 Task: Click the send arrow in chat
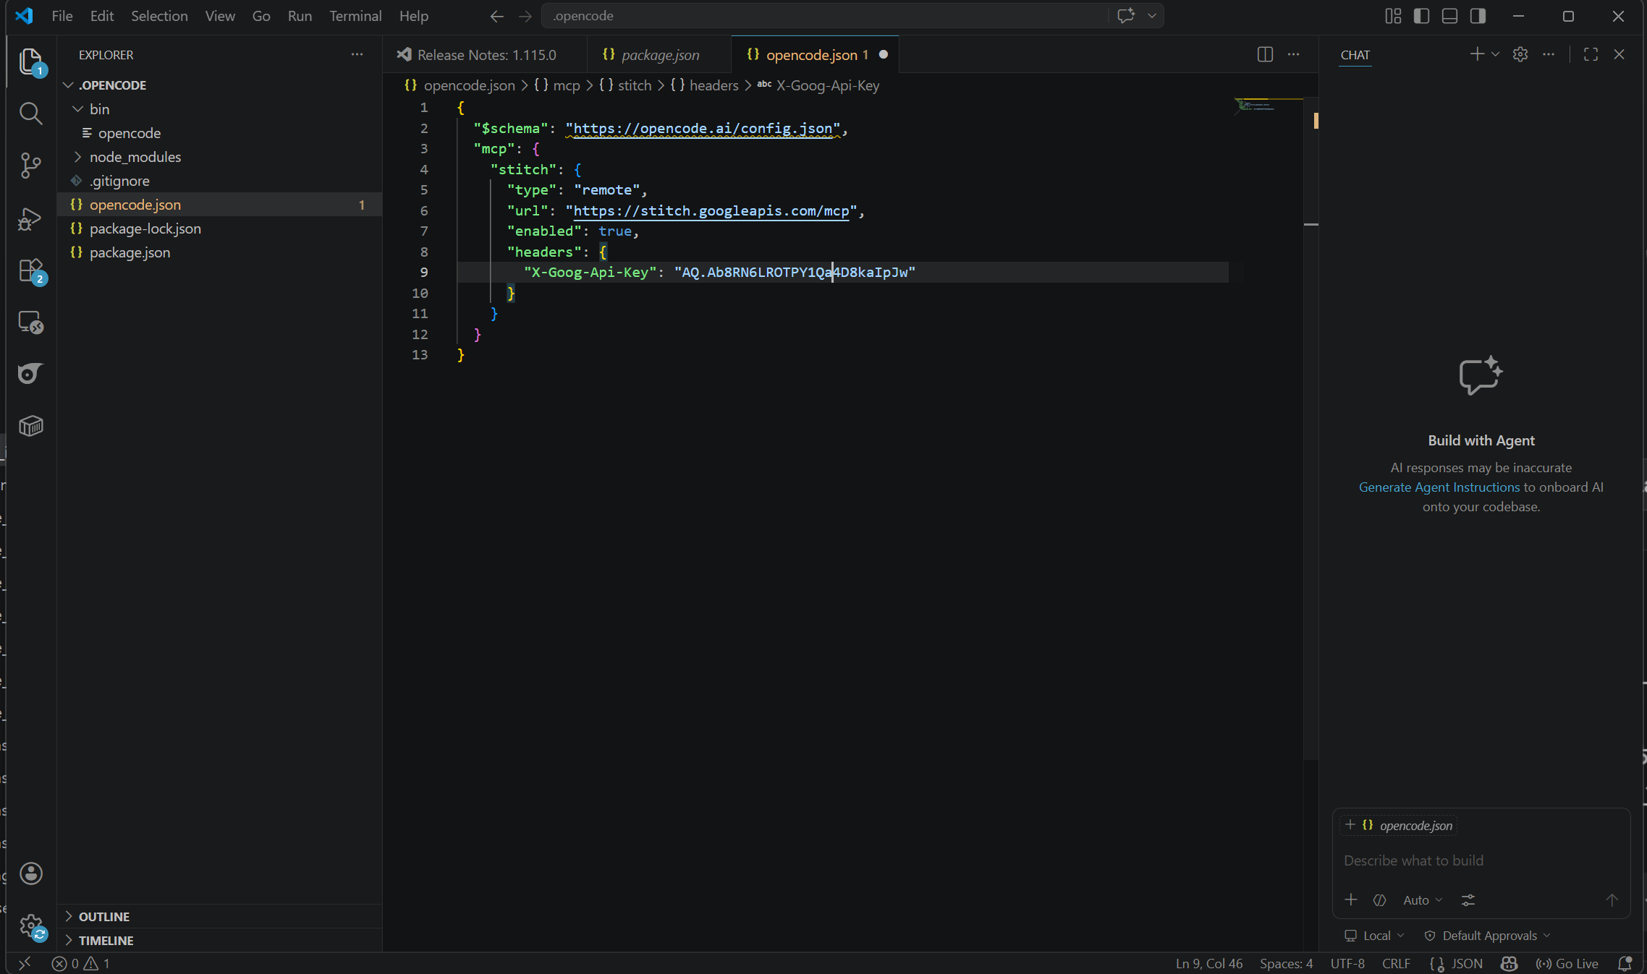click(x=1612, y=900)
